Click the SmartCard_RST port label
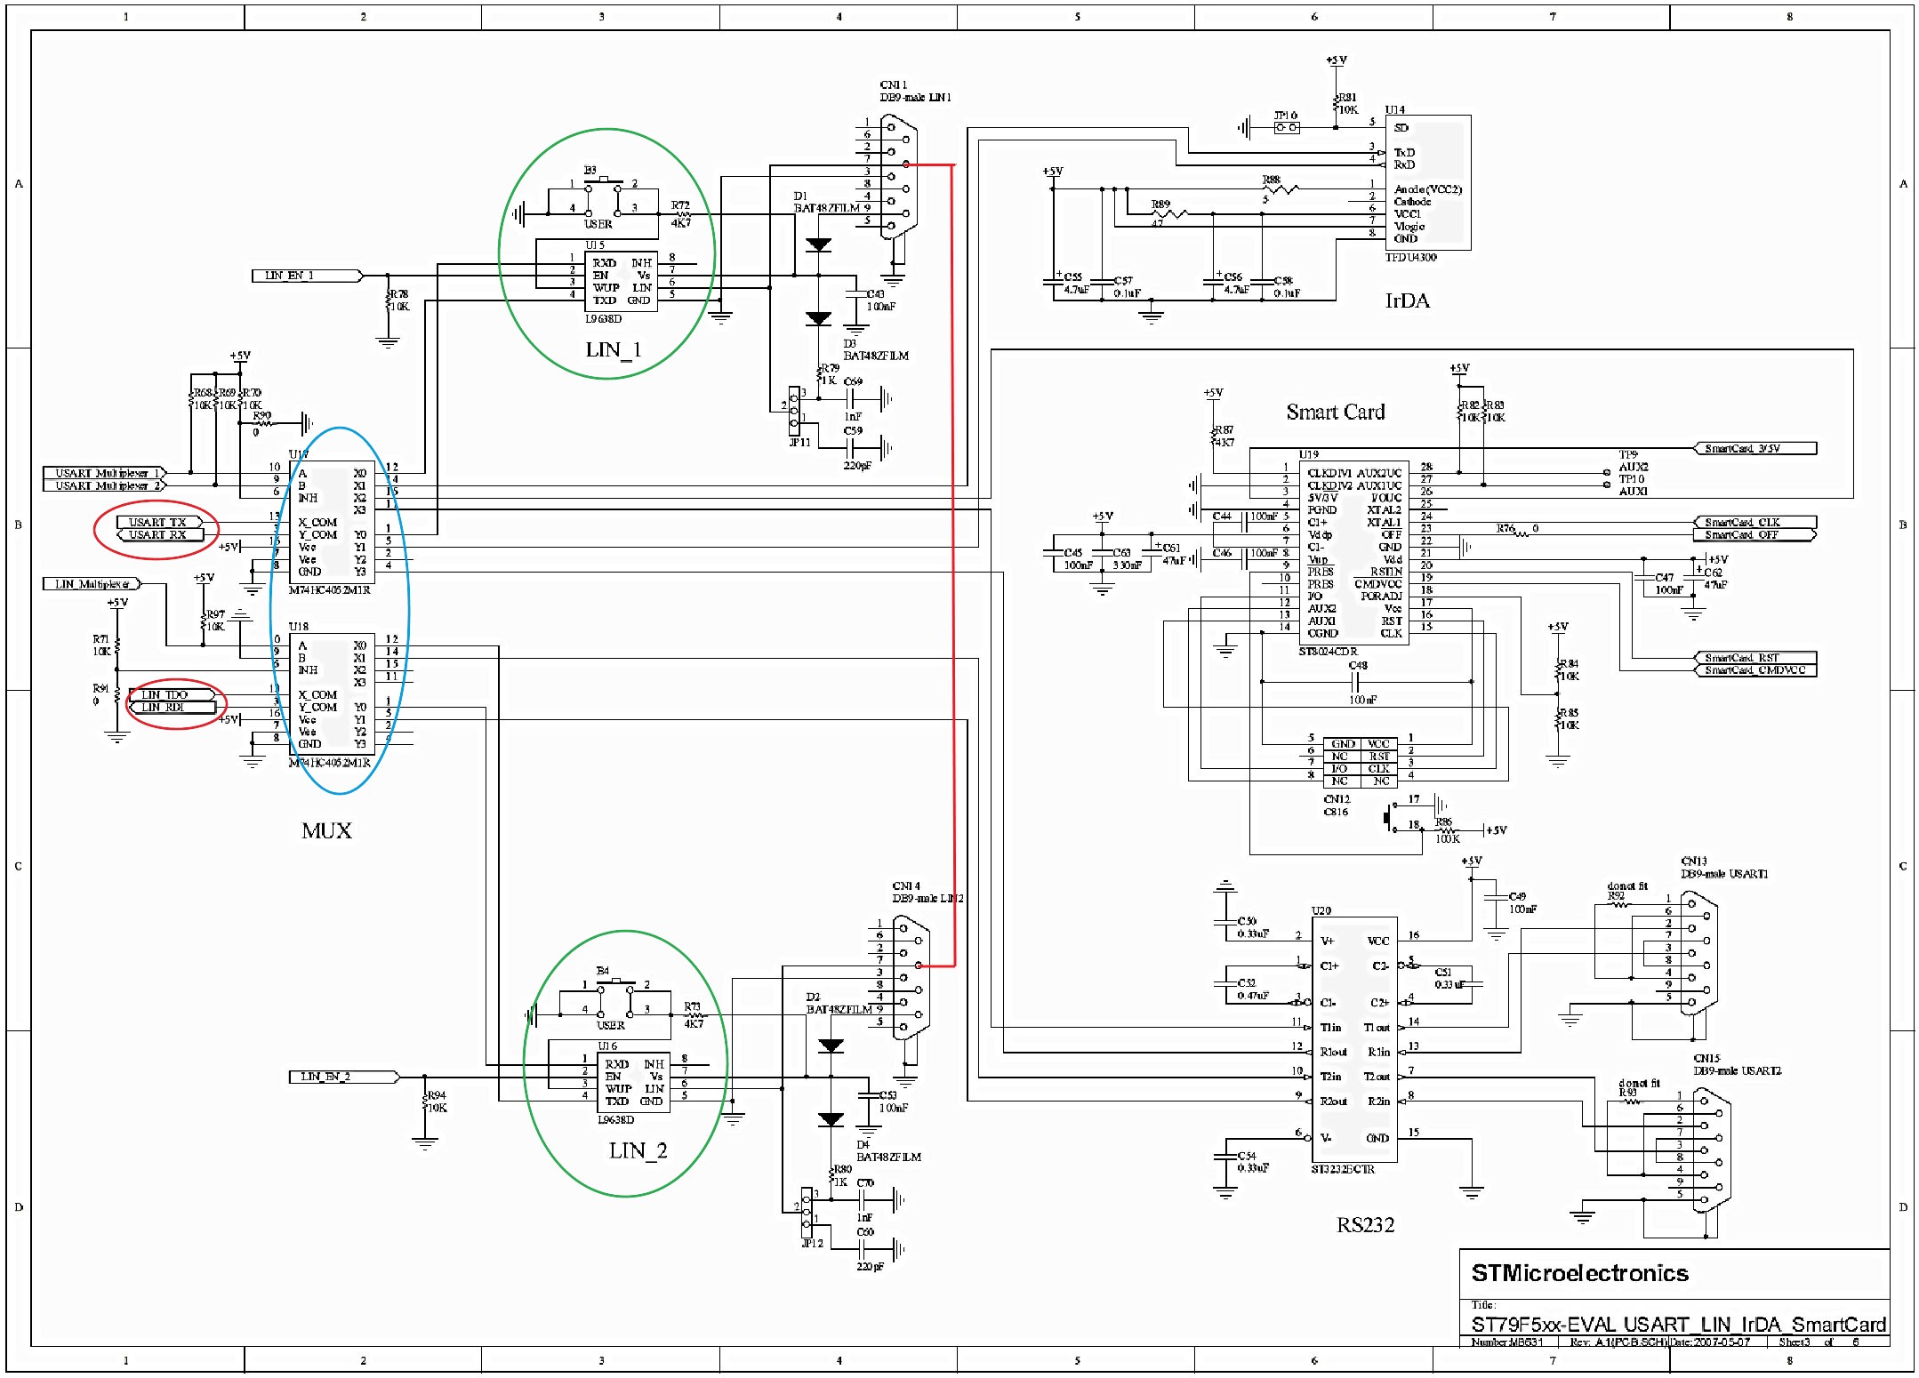This screenshot has height=1378, width=1919. pyautogui.click(x=1755, y=658)
